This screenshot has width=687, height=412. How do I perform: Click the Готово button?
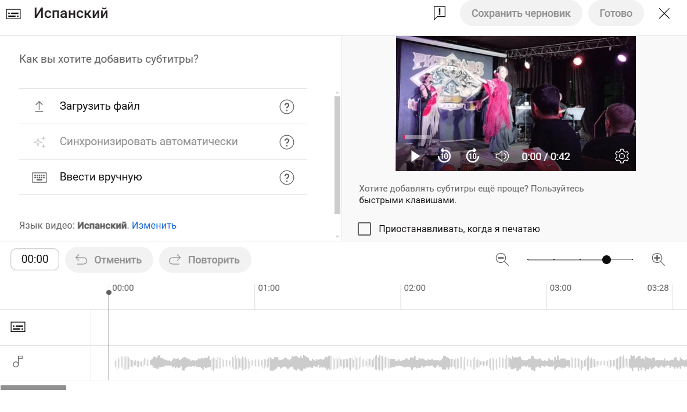[x=616, y=13]
